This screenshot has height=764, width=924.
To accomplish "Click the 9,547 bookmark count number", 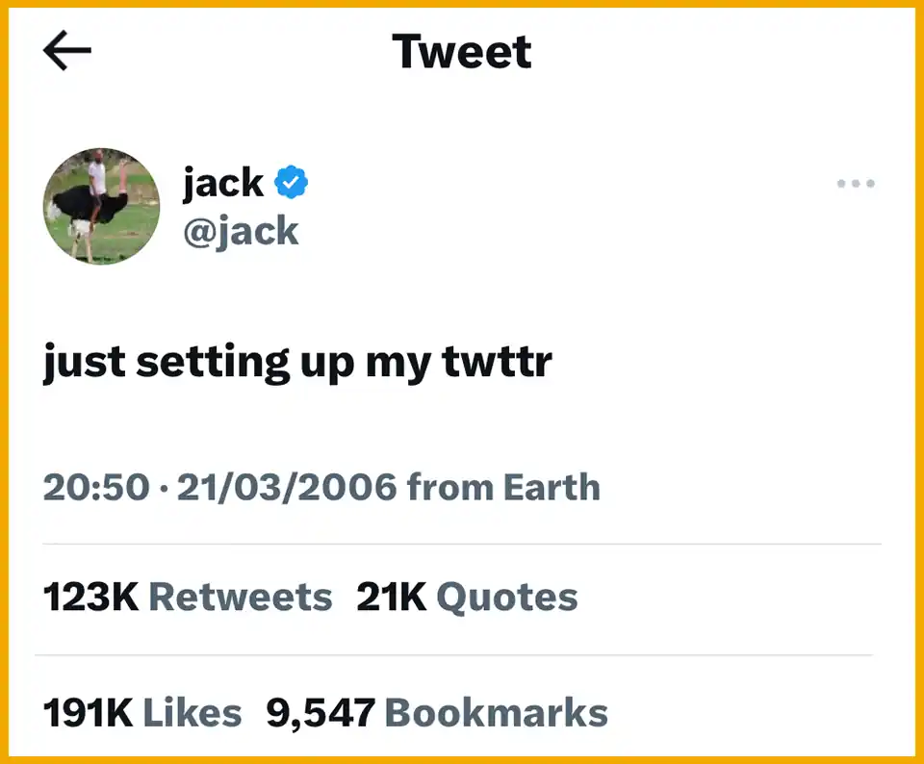I will point(321,713).
